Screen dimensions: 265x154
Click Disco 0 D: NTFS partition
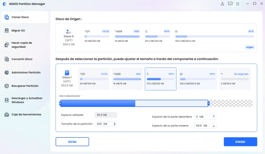pyautogui.click(x=214, y=36)
